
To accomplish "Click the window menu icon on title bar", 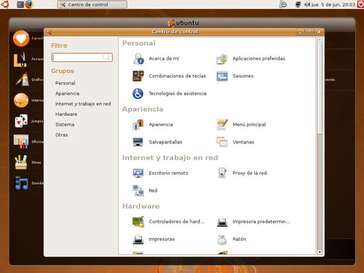I will point(49,32).
